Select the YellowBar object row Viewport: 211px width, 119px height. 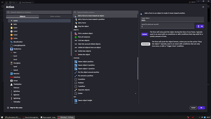[39, 102]
